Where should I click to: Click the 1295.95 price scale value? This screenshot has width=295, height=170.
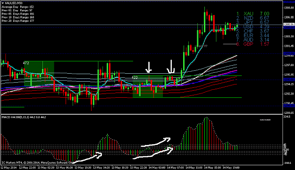point(289,75)
